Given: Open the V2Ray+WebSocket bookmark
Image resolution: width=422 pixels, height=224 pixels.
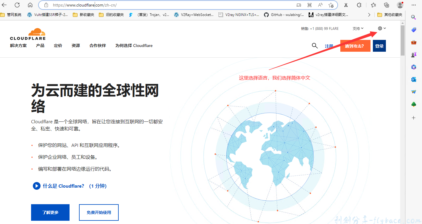Looking at the screenshot, I should point(194,15).
